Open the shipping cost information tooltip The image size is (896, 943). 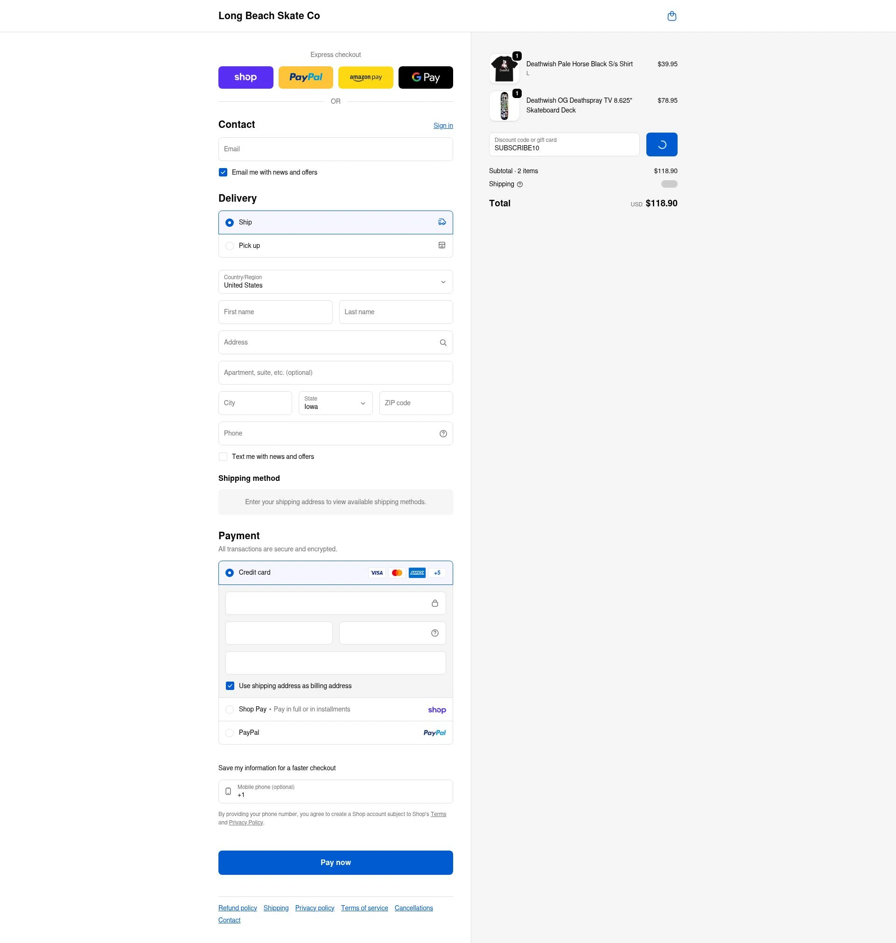click(520, 184)
